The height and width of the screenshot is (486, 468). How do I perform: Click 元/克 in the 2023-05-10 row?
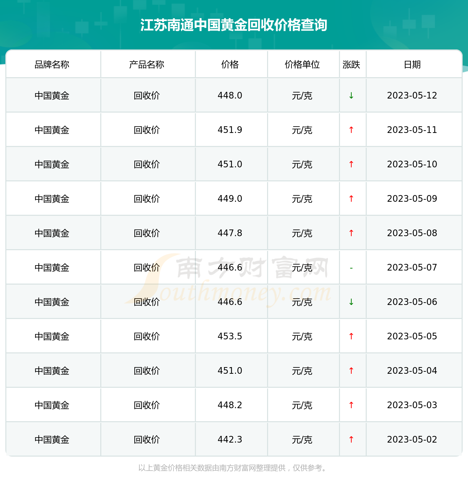coord(302,164)
